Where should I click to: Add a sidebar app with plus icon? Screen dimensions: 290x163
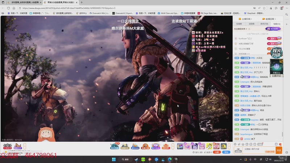click(x=286, y=24)
